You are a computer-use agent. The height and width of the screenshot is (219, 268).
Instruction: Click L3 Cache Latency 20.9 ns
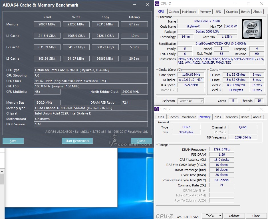click(134, 59)
